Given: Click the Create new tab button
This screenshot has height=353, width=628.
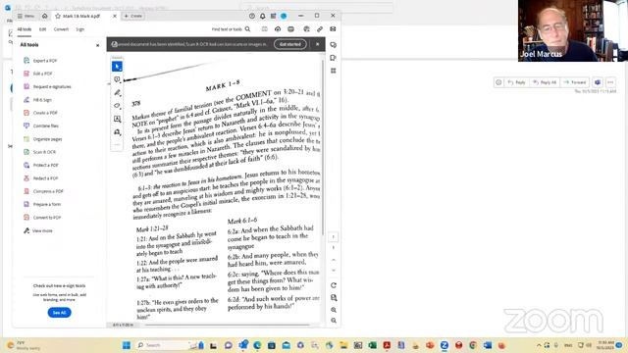Looking at the screenshot, I should tap(133, 16).
